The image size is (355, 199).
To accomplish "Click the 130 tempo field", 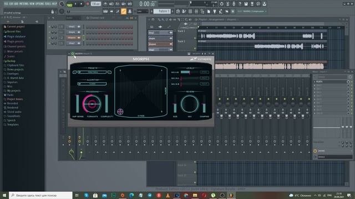I will click(95, 4).
